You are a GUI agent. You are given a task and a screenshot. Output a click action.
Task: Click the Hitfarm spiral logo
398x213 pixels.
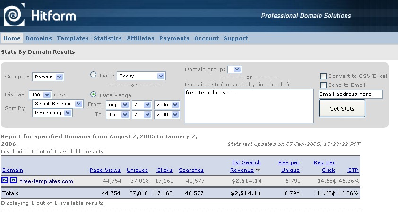[14, 15]
